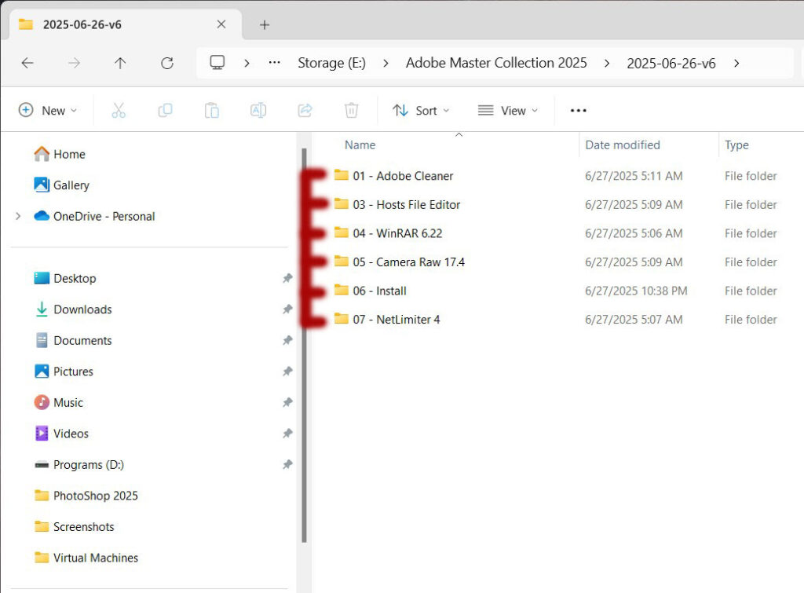
Task: Open the hidden breadcrumb ellipsis in address bar
Action: (x=274, y=63)
